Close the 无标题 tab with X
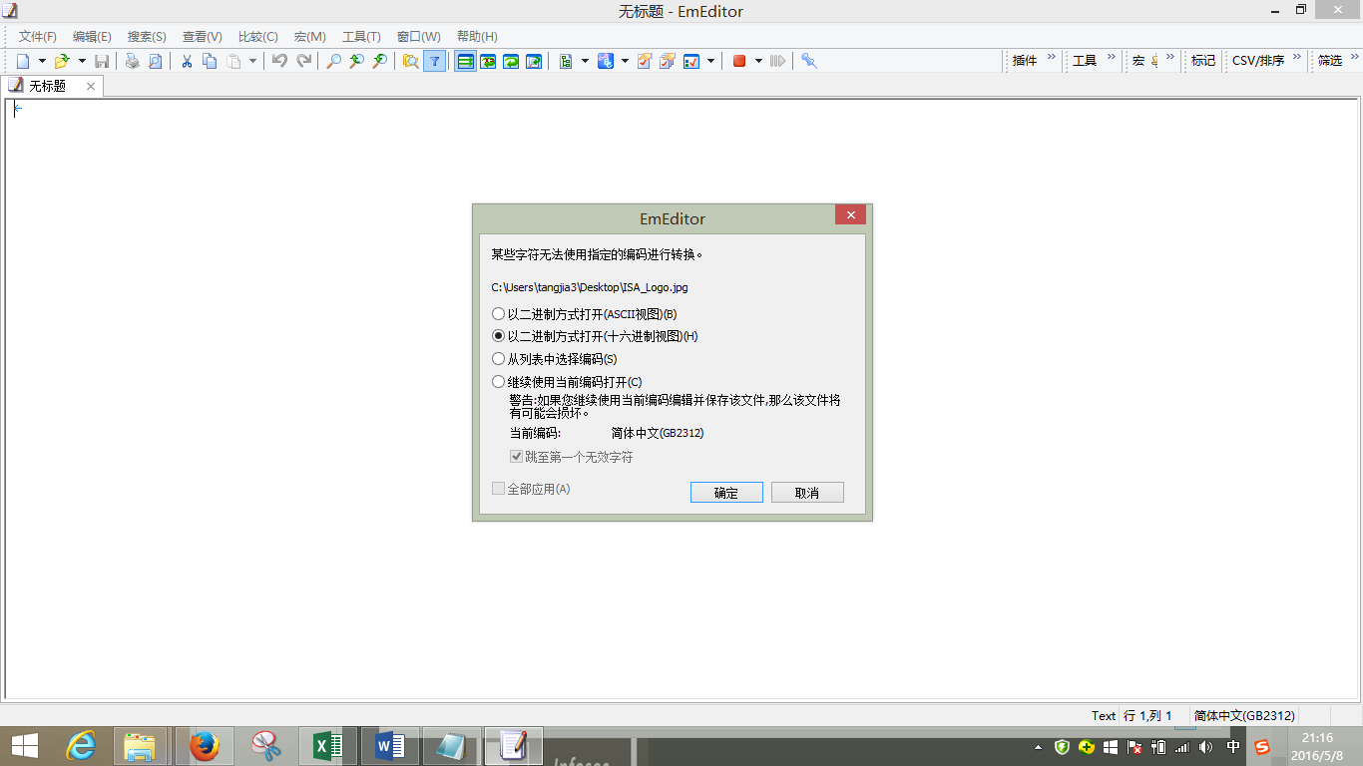 90,87
